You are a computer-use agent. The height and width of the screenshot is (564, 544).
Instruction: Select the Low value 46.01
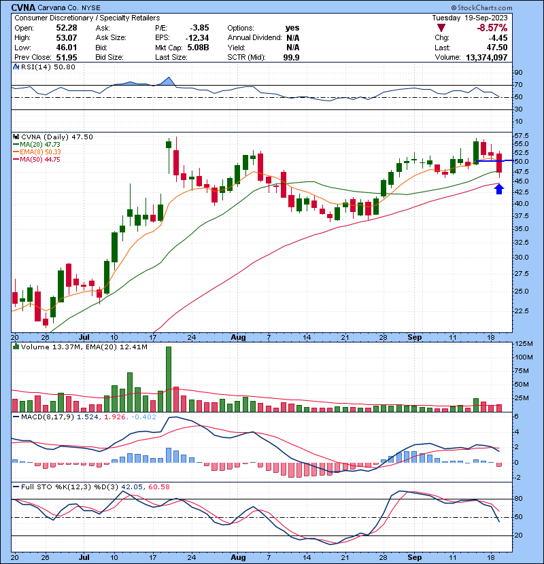(x=67, y=48)
